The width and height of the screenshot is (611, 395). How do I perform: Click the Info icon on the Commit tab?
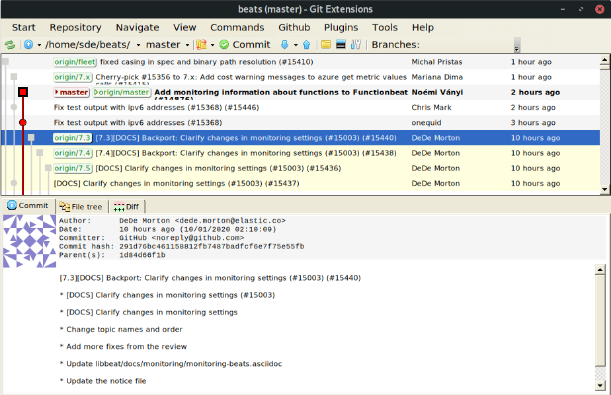(12, 205)
